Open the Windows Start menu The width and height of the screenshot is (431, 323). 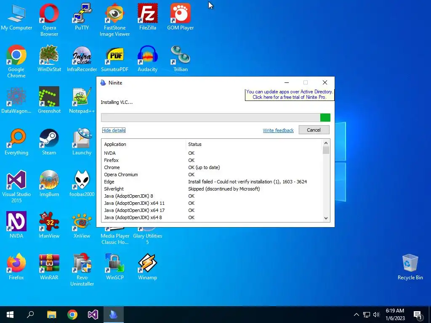tap(10, 315)
